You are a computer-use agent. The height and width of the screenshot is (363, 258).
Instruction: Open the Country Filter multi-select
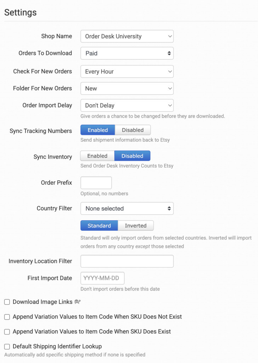(127, 208)
